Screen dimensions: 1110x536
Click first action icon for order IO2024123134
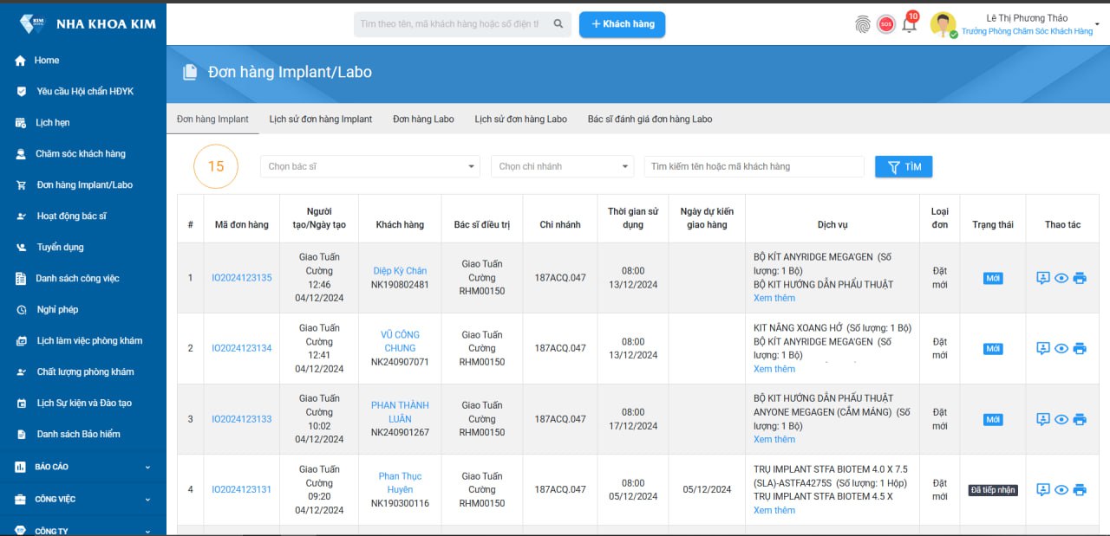(x=1043, y=348)
